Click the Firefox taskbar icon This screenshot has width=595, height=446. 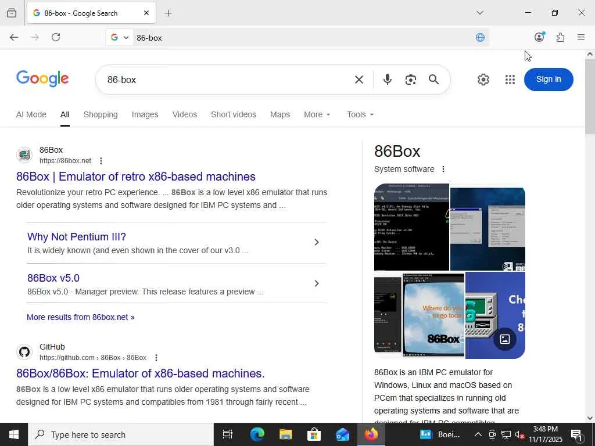click(371, 434)
